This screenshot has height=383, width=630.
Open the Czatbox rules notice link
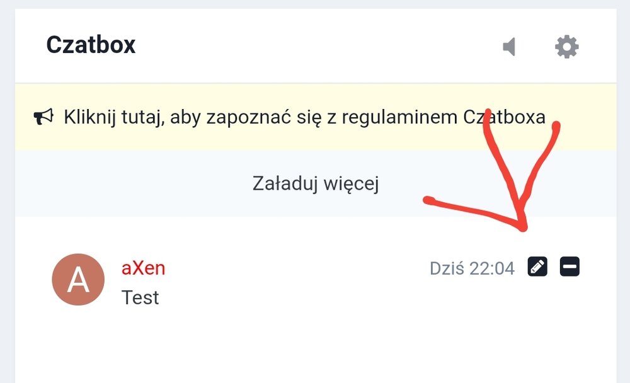point(304,117)
